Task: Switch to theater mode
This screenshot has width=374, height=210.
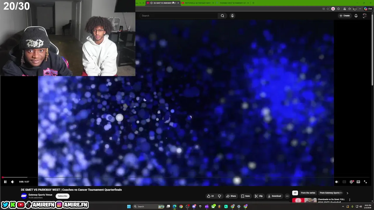Action: tap(358, 182)
